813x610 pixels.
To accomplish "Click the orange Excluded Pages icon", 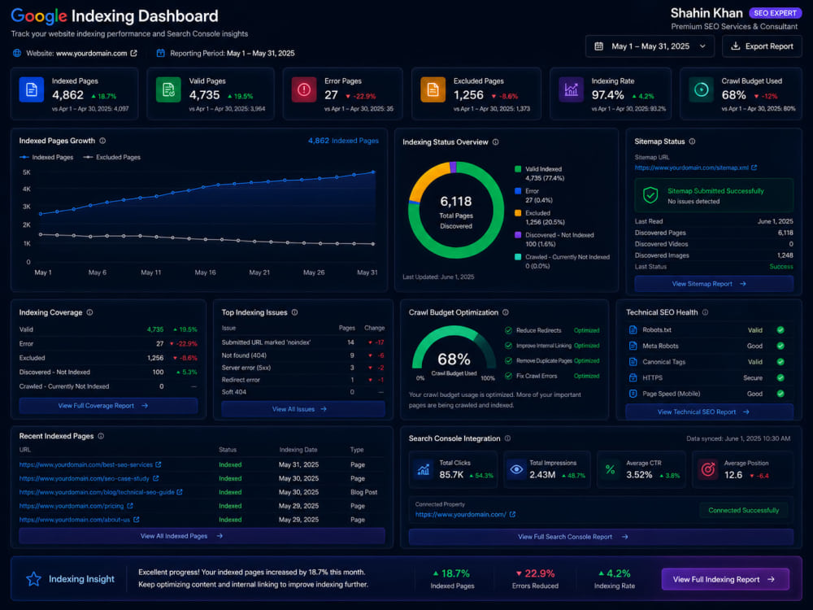I will pyautogui.click(x=433, y=89).
